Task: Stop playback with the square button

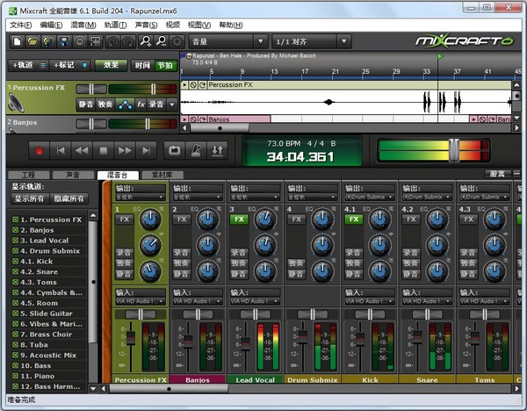Action: 104,150
